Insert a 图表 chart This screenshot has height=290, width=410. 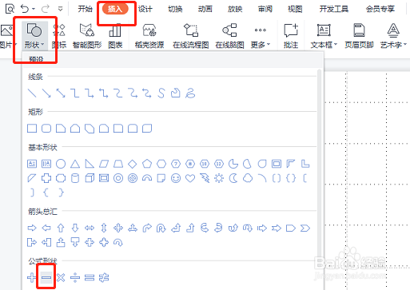tap(115, 36)
